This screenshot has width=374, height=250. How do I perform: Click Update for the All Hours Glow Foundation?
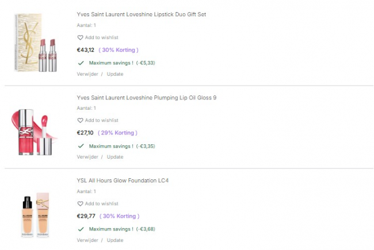click(x=115, y=240)
